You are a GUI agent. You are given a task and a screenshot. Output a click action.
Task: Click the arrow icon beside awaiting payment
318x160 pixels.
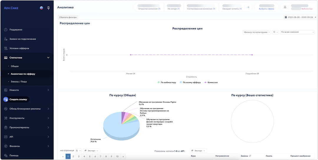[248, 7]
